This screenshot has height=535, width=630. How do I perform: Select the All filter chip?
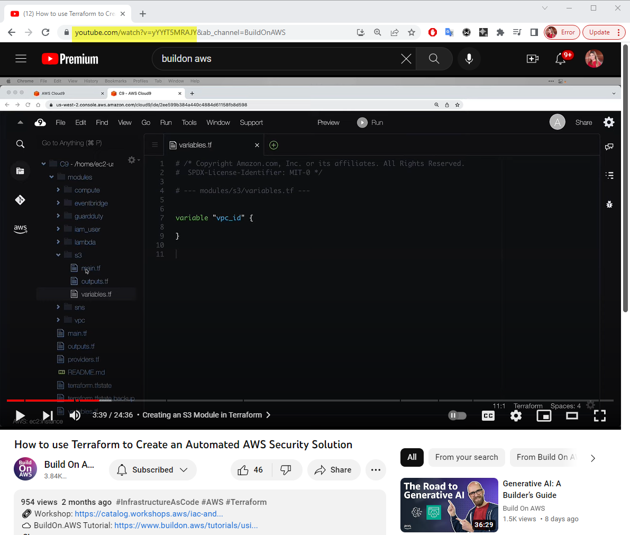pyautogui.click(x=412, y=457)
